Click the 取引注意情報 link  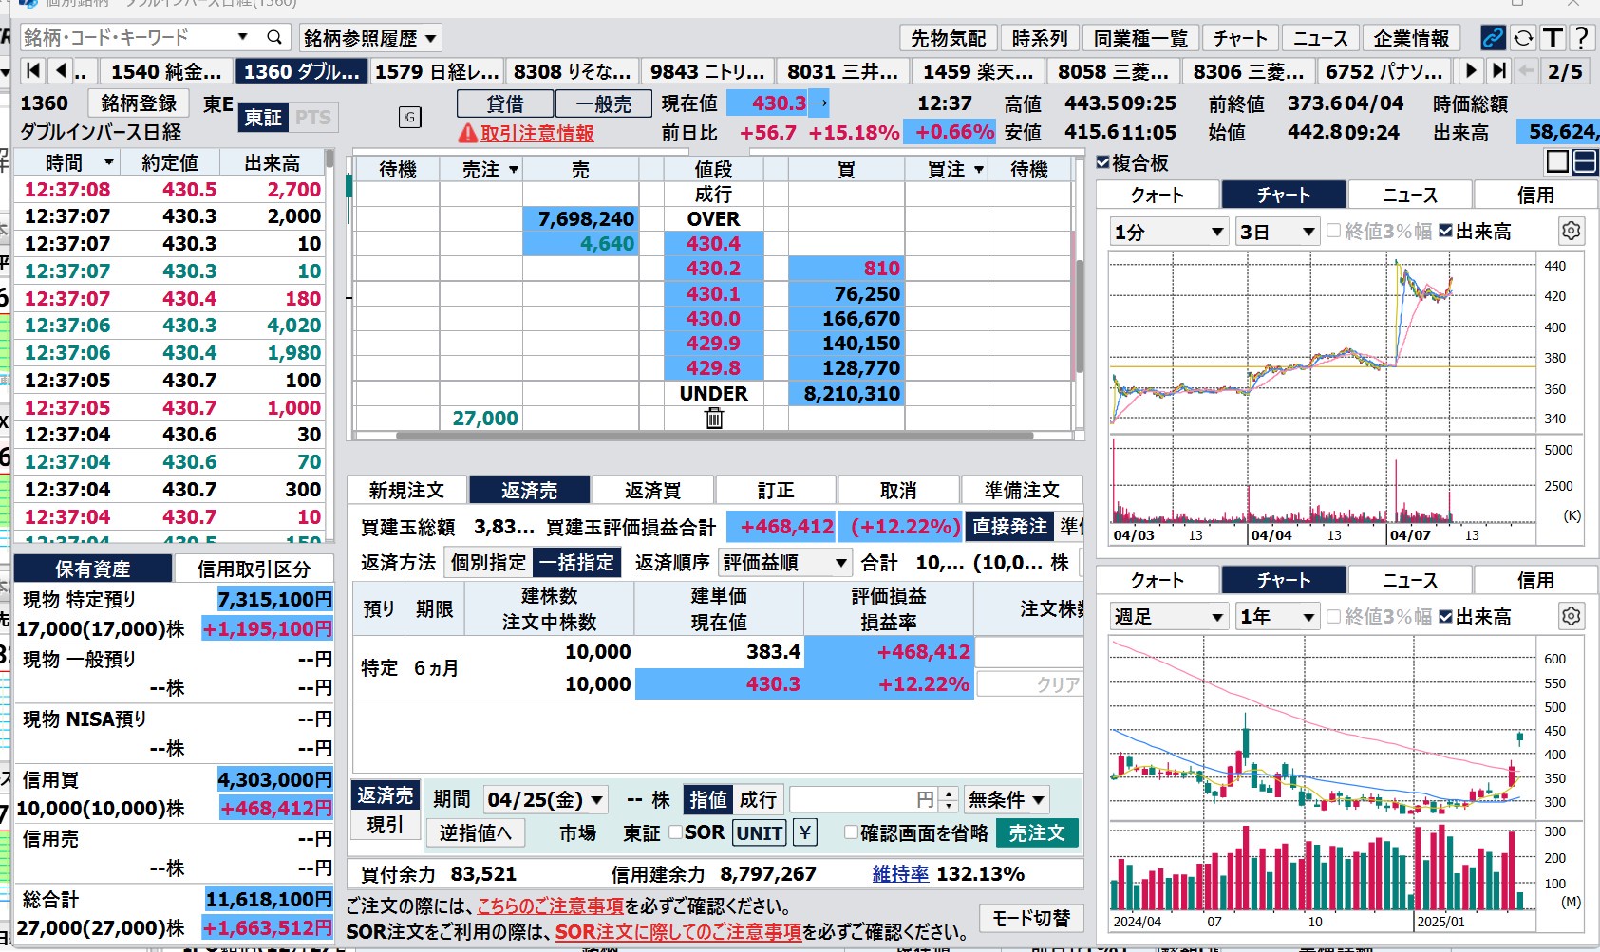(x=537, y=134)
